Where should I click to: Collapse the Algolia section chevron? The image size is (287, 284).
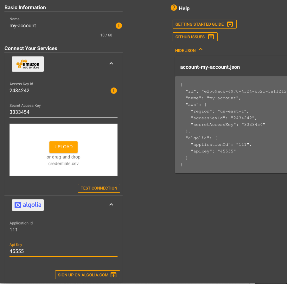111,204
